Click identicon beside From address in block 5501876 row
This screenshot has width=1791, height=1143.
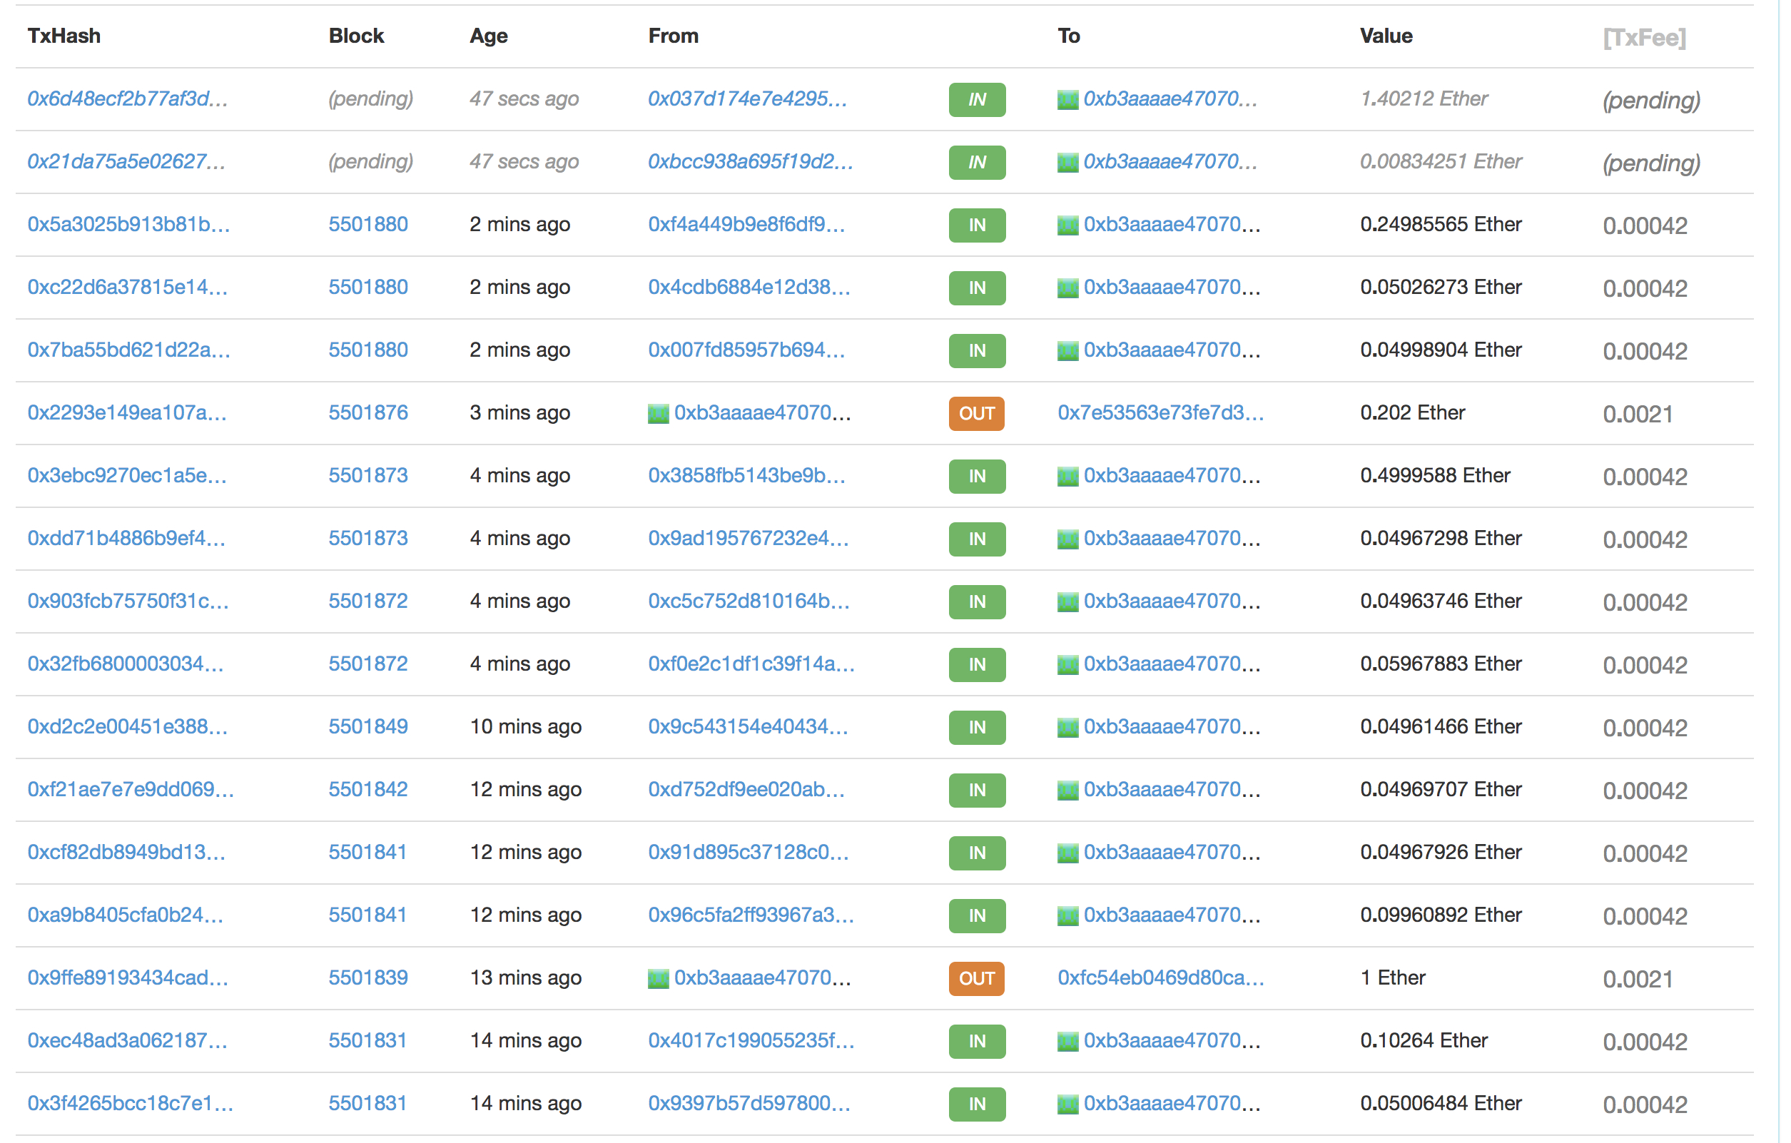click(658, 414)
